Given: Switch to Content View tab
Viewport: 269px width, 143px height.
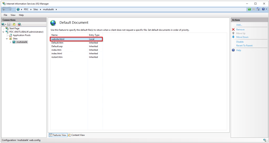Looking at the screenshot, I should pos(76,135).
